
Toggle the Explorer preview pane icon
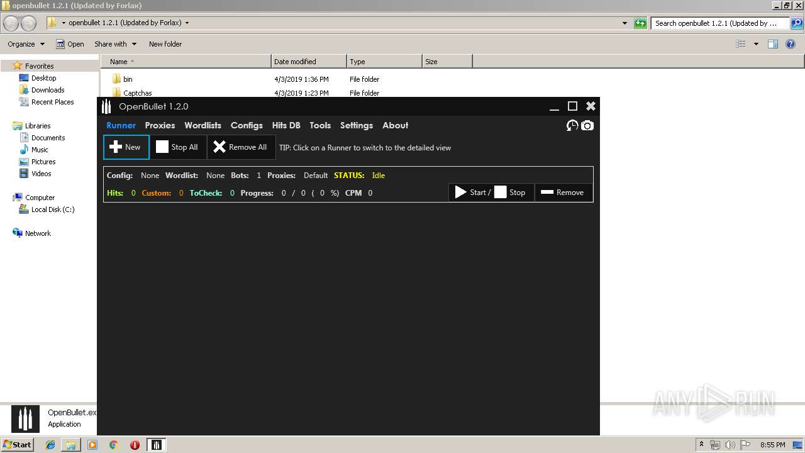pyautogui.click(x=773, y=44)
